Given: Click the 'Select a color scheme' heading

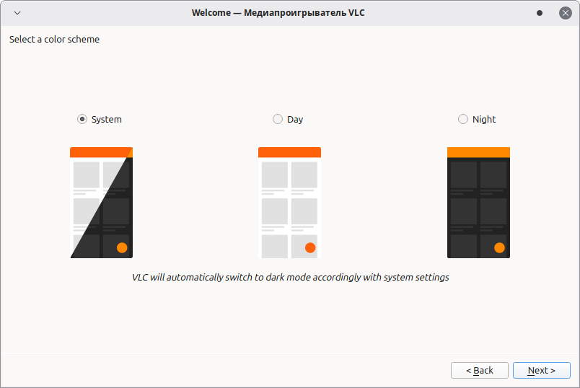Looking at the screenshot, I should (54, 39).
